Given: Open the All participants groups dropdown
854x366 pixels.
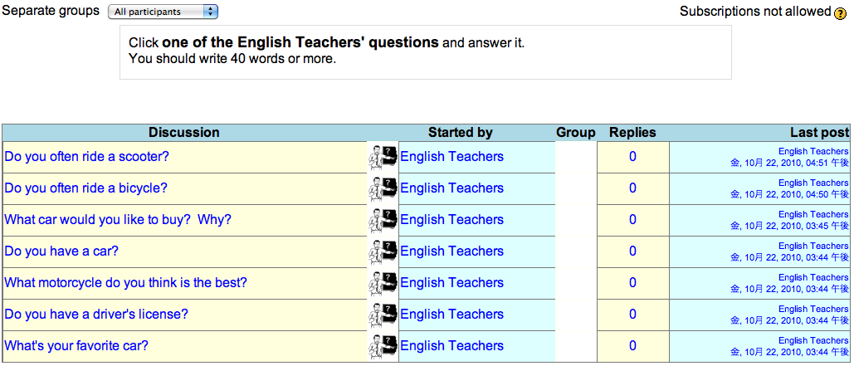Looking at the screenshot, I should [x=163, y=12].
